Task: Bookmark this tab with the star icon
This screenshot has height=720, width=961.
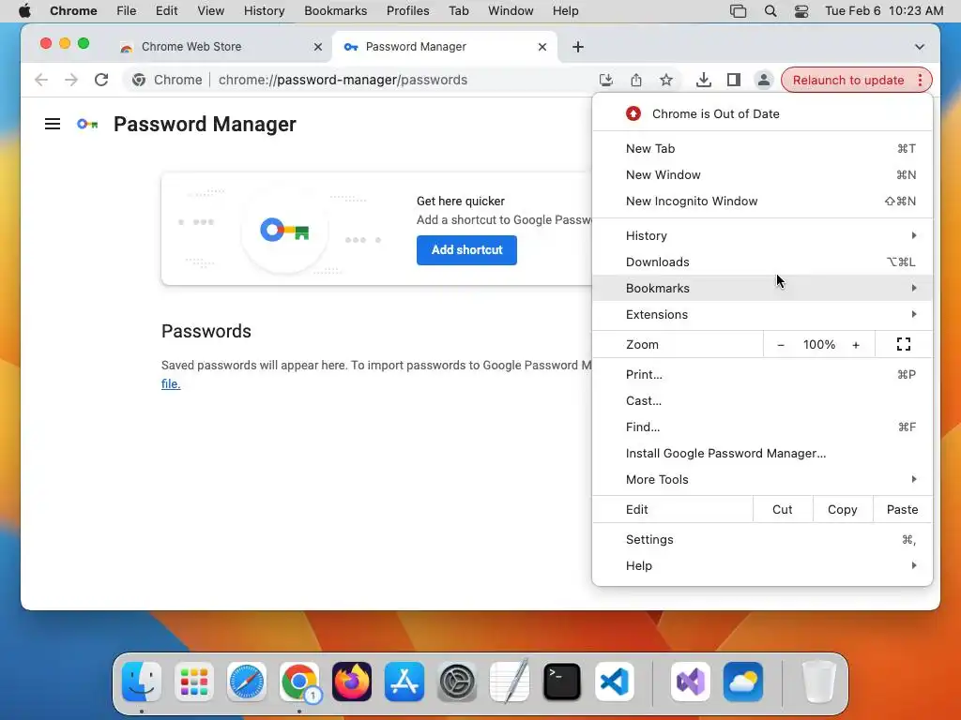Action: pos(666,81)
